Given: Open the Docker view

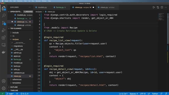Looking at the screenshot, I should (x=3, y=52).
